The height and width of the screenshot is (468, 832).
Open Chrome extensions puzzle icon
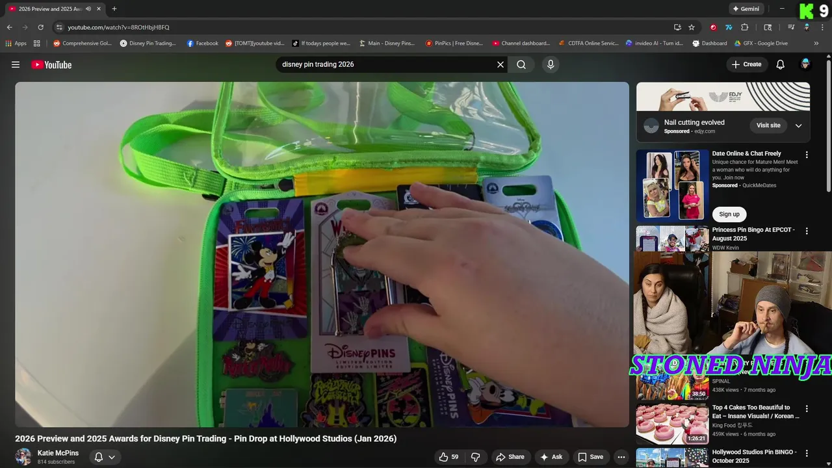click(745, 27)
